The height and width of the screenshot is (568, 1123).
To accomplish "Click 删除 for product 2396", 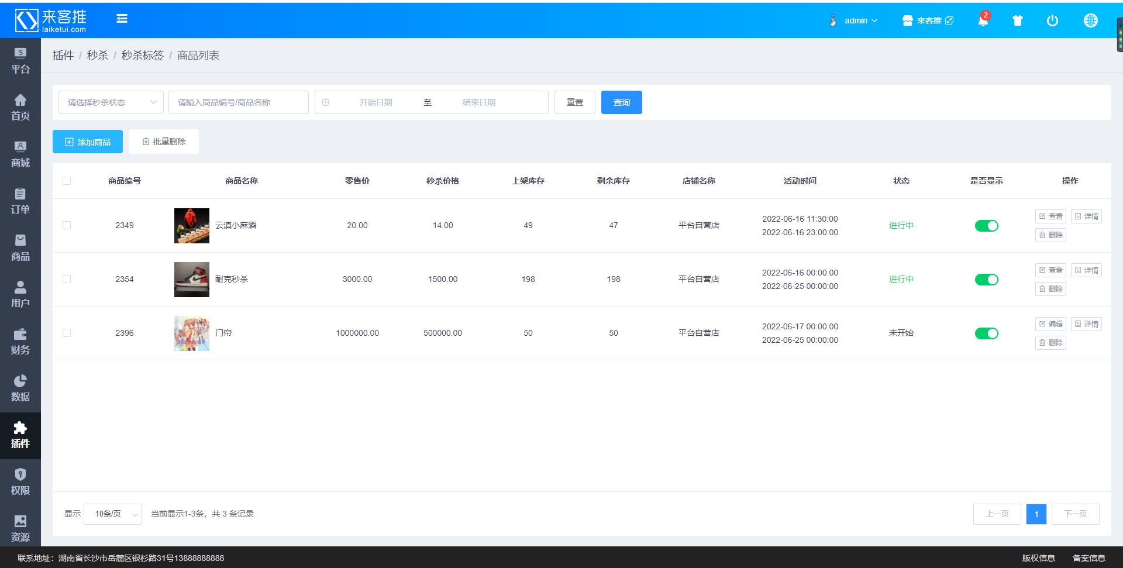I will point(1050,343).
